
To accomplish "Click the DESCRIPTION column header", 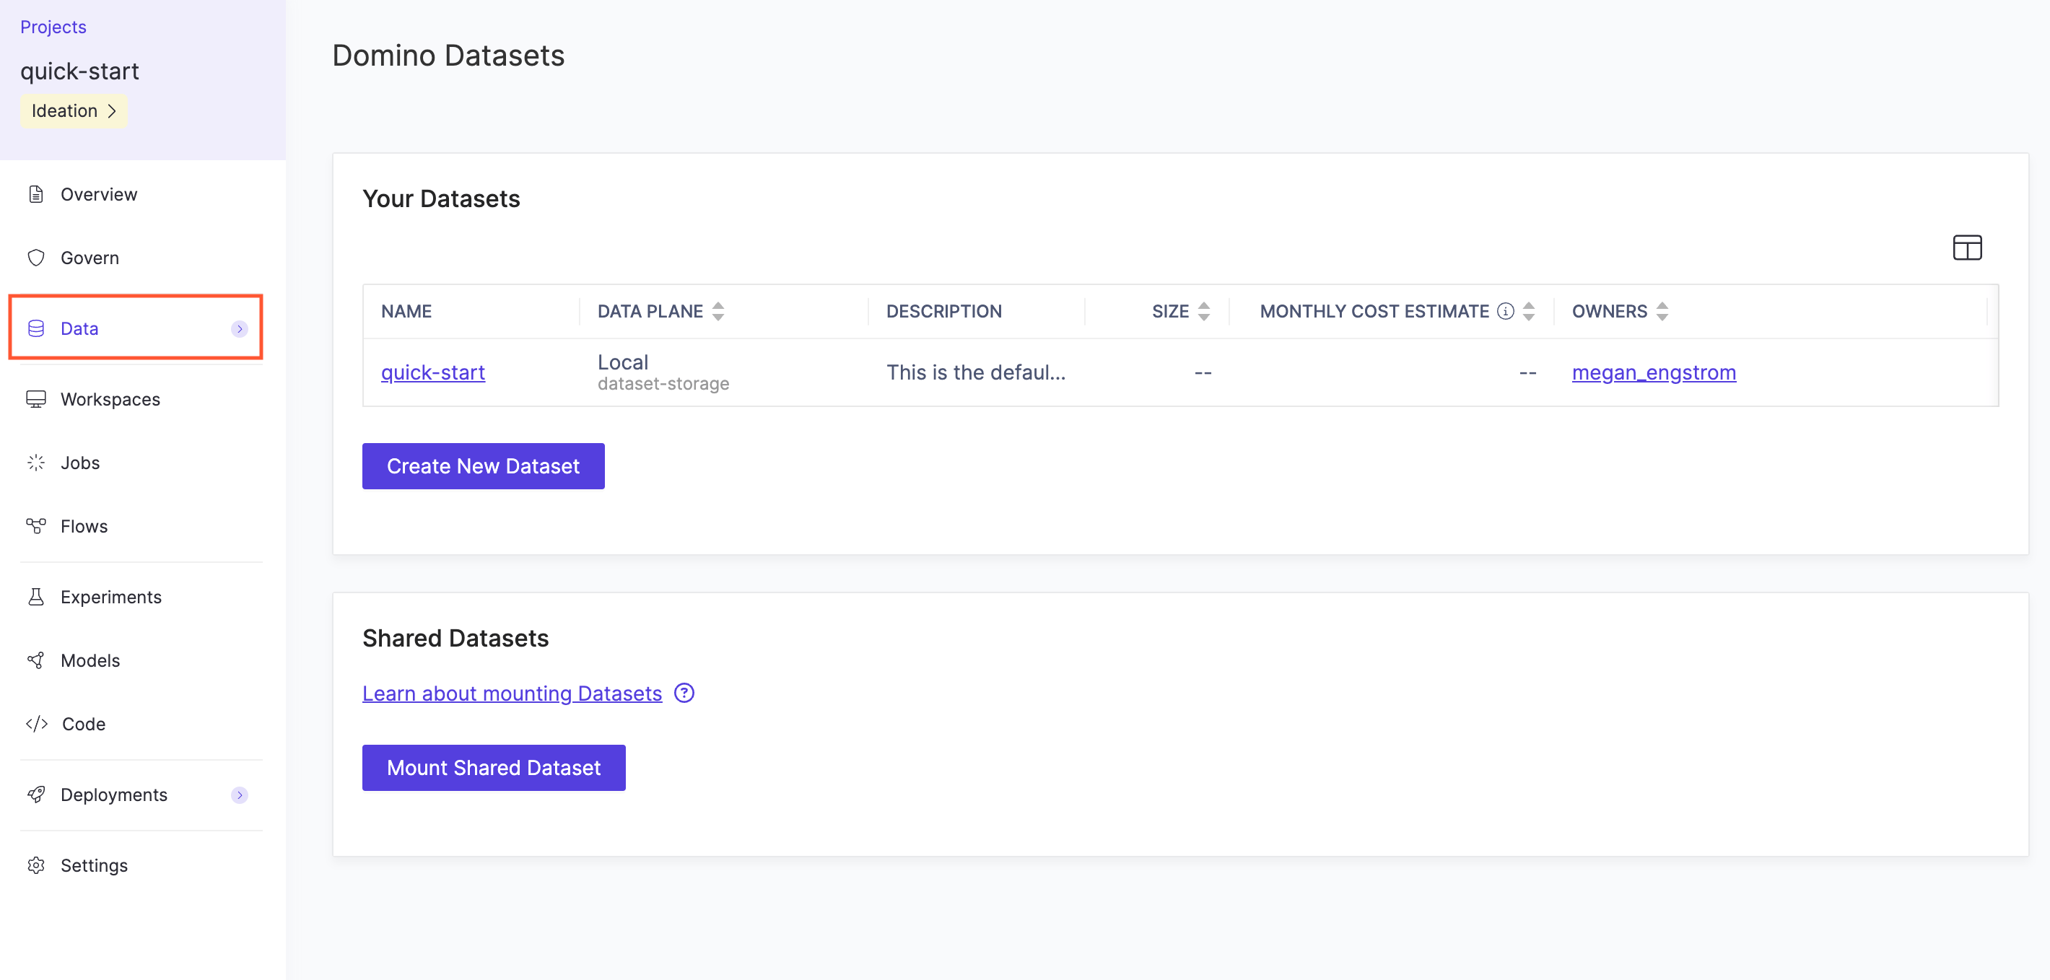I will 944,311.
